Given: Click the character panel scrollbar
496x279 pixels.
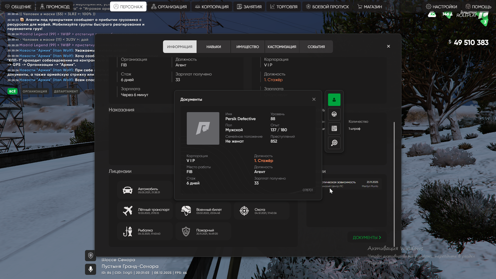Looking at the screenshot, I should pyautogui.click(x=394, y=184).
